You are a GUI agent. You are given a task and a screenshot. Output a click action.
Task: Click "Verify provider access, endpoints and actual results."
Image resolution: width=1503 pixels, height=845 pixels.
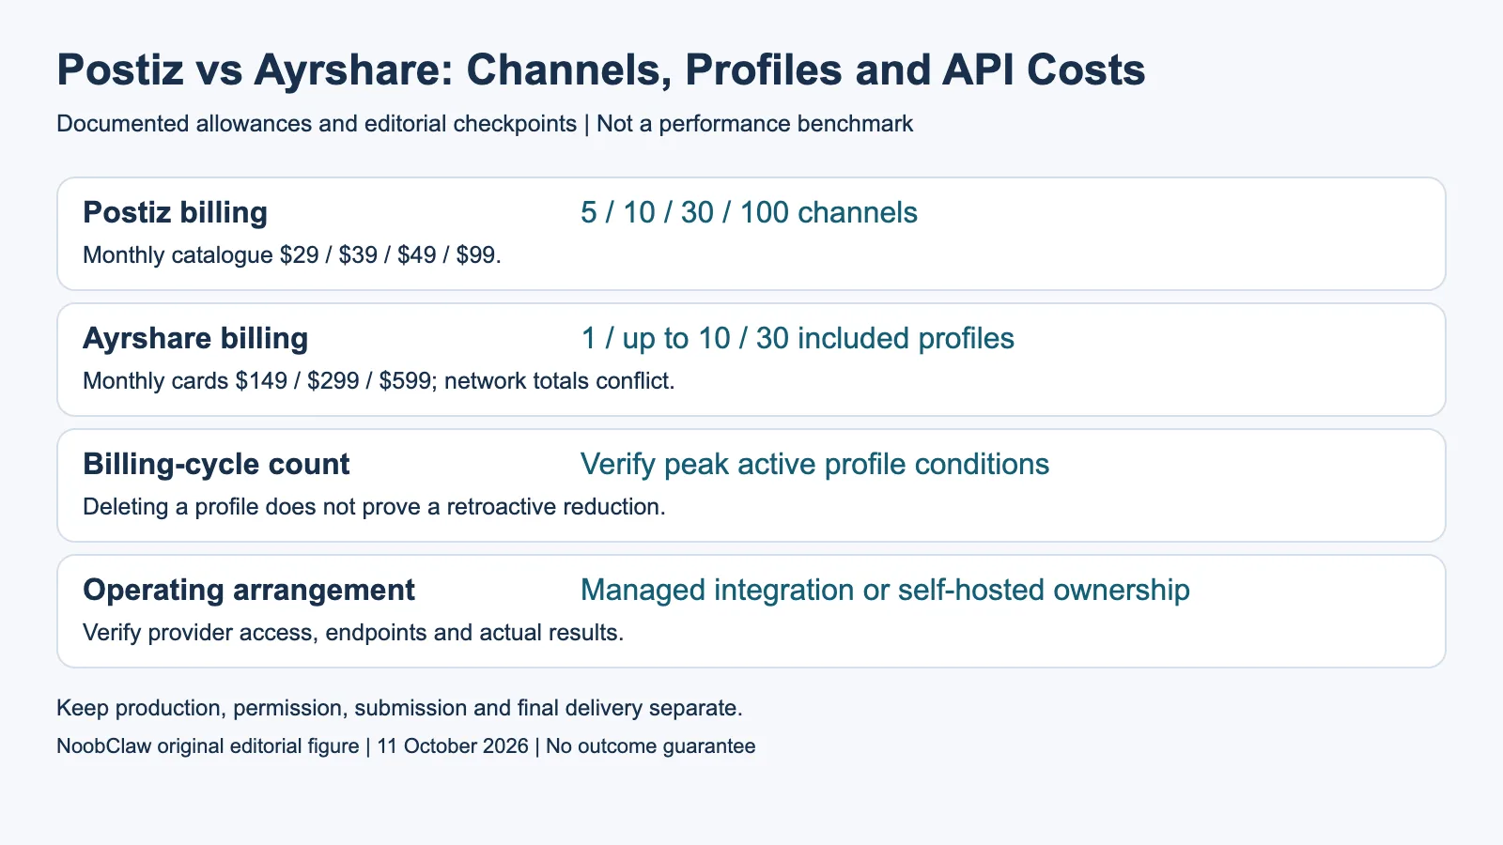pyautogui.click(x=353, y=633)
